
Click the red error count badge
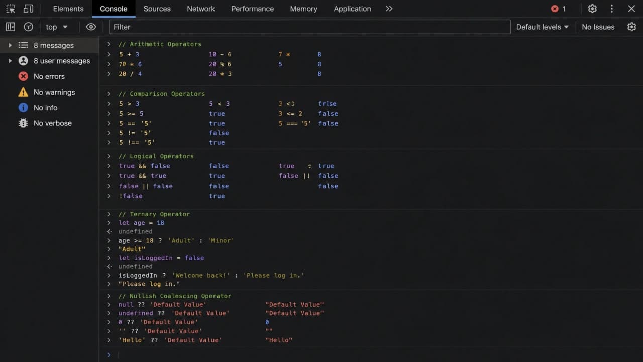558,9
